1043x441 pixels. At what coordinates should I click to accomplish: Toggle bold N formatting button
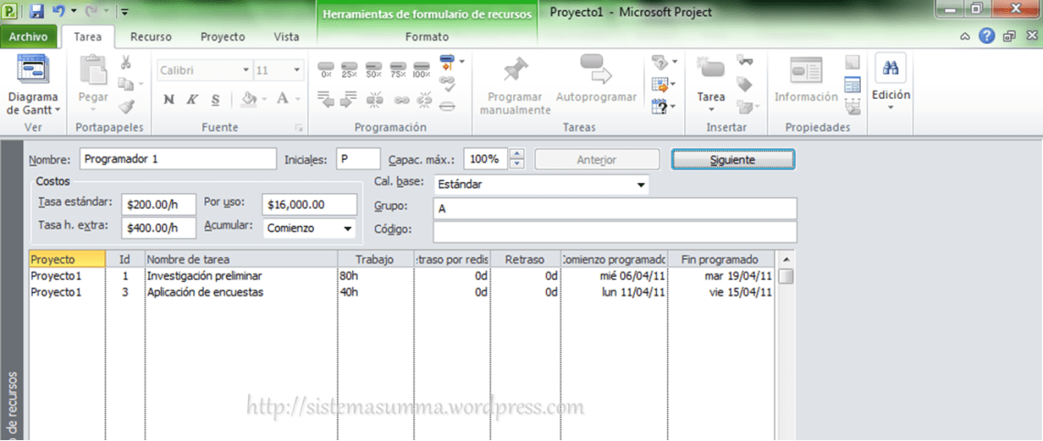pos(168,99)
